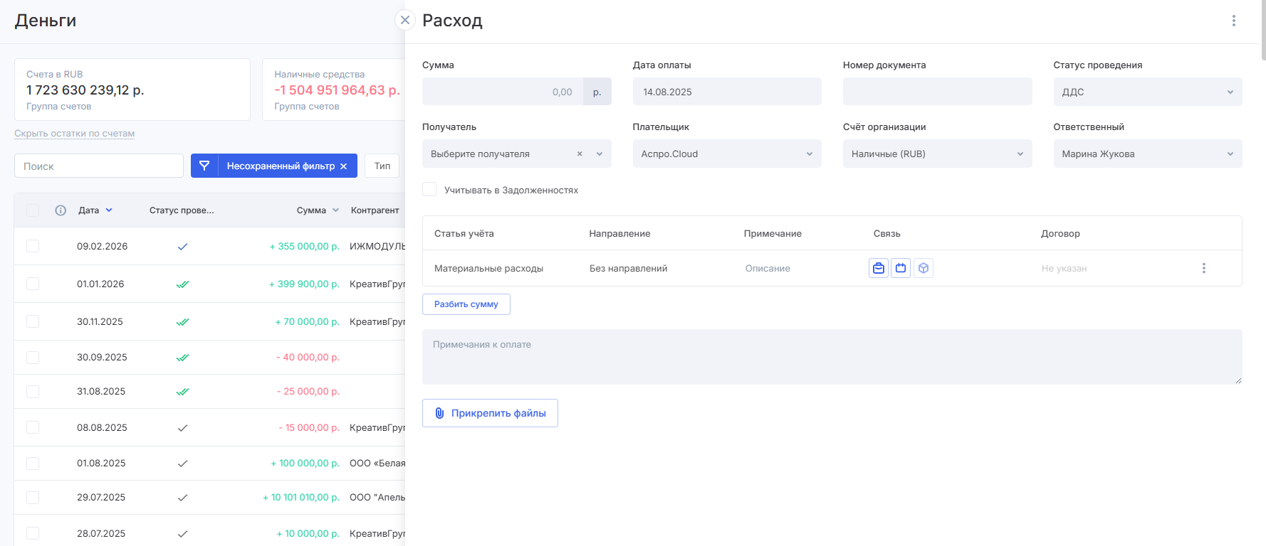Click the info icon in table header
The width and height of the screenshot is (1266, 546).
click(61, 210)
